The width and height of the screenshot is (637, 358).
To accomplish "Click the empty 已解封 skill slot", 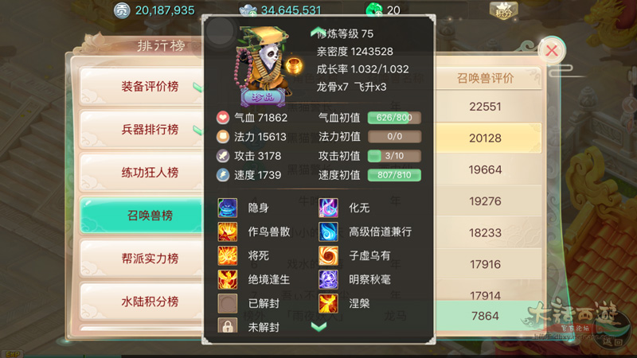I will 227,303.
